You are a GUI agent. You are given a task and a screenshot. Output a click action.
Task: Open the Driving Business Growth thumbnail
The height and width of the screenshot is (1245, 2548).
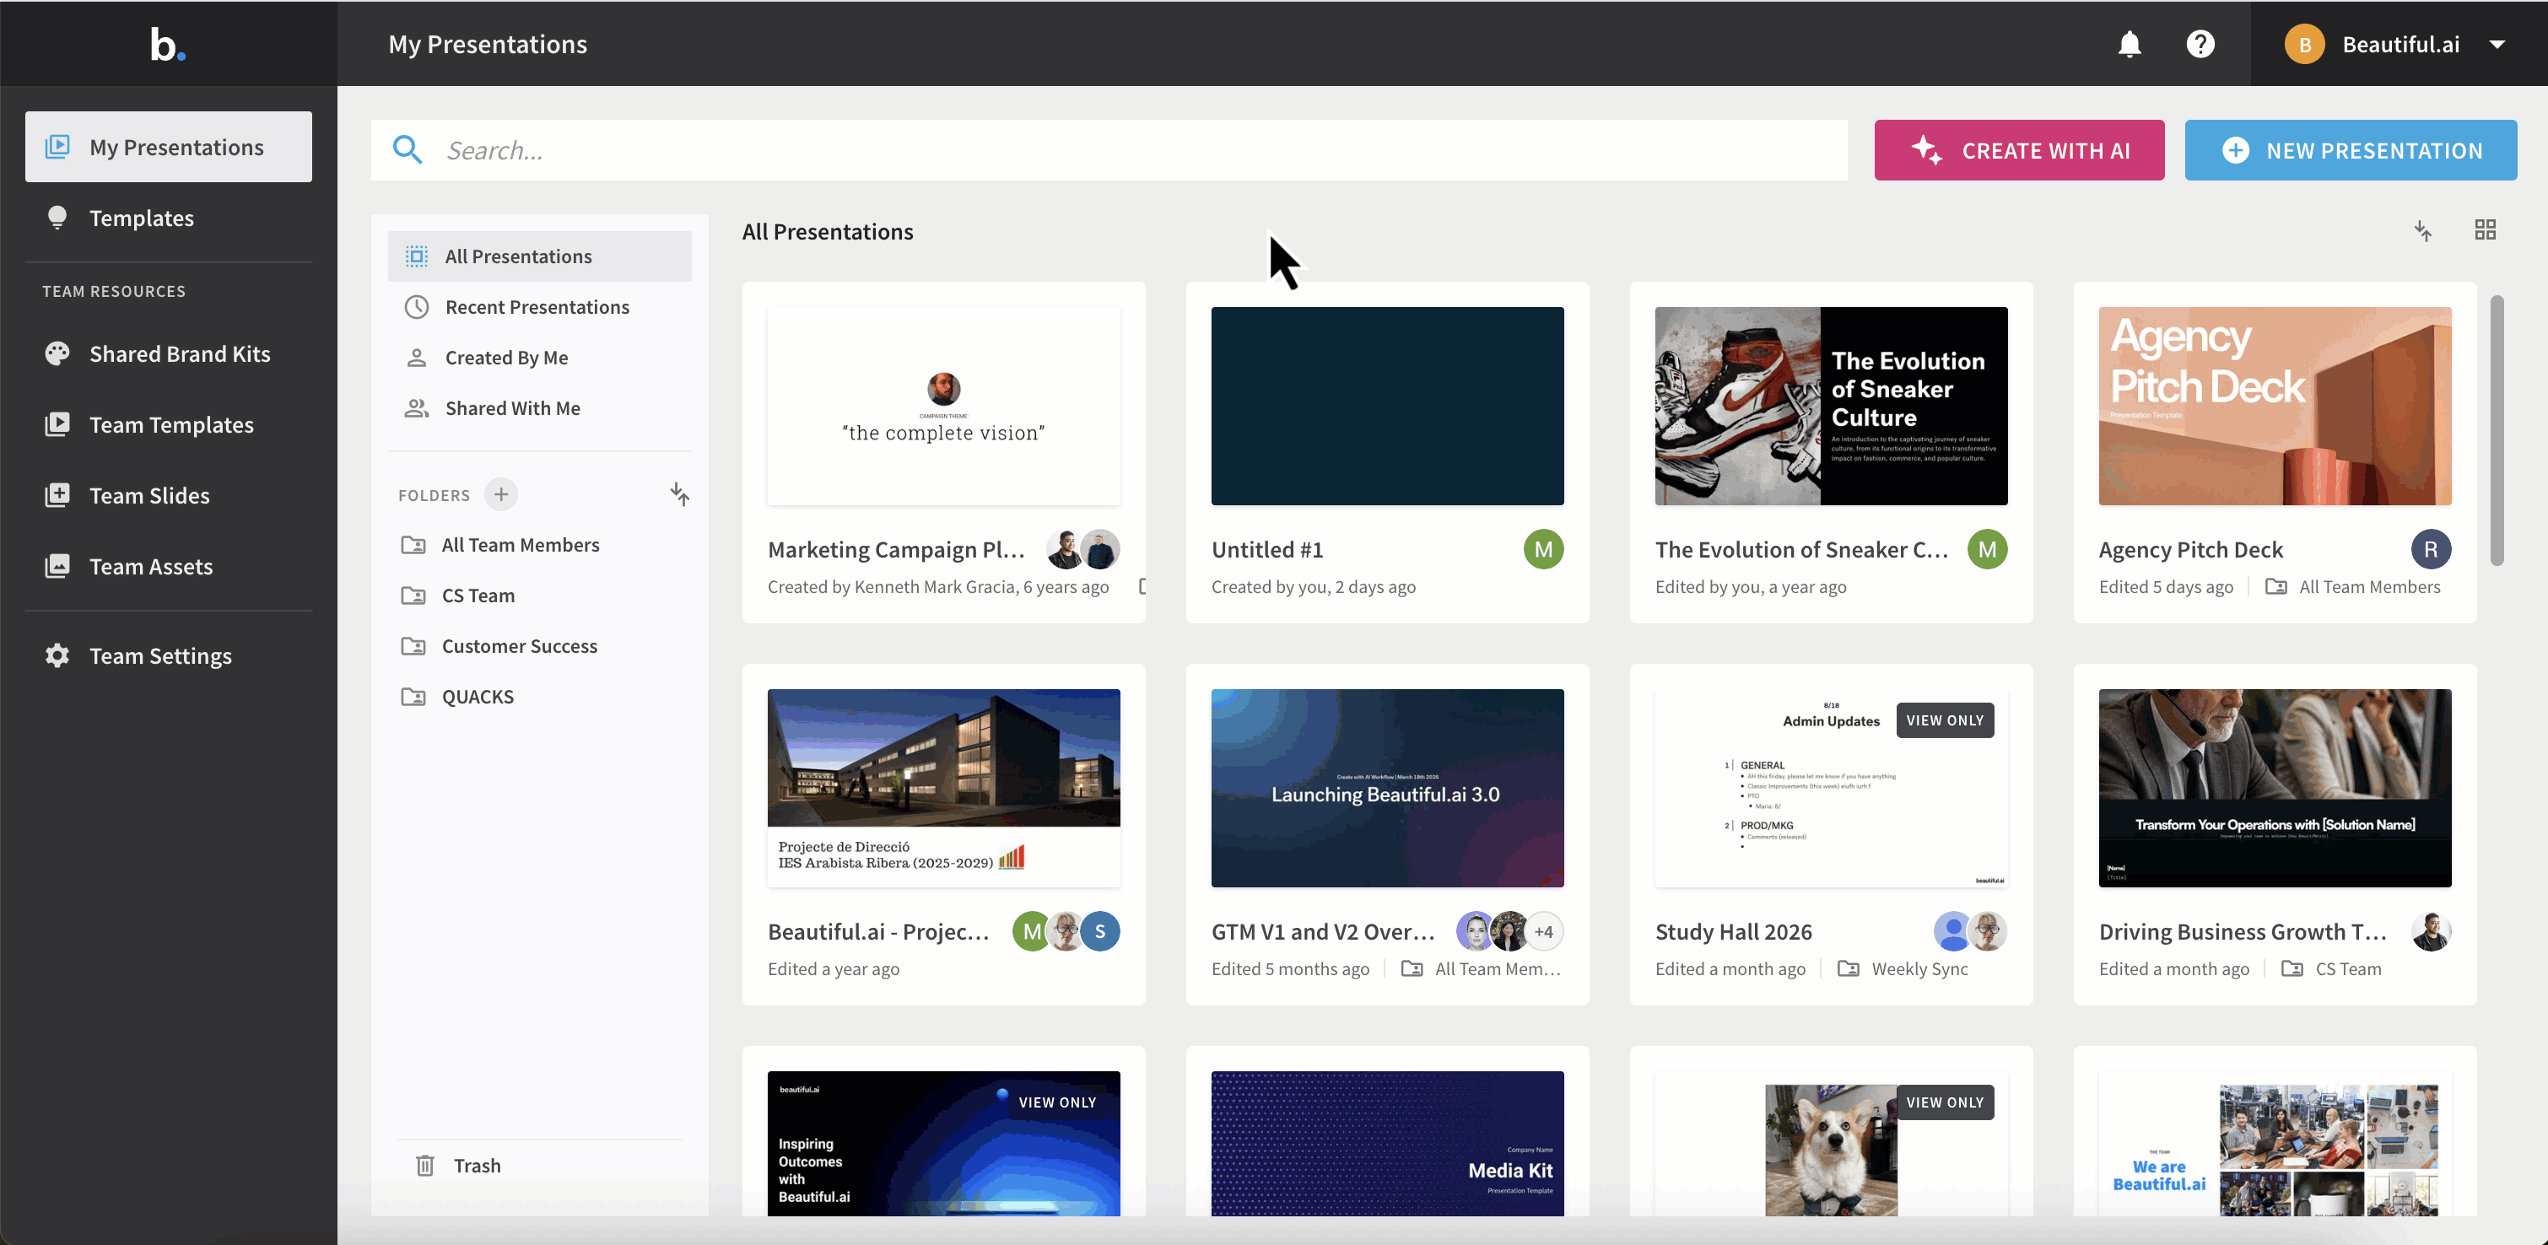click(x=2274, y=788)
